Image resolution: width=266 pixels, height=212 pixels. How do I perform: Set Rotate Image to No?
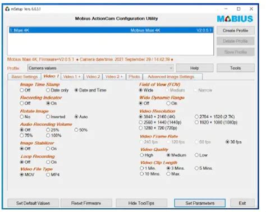click(x=25, y=117)
